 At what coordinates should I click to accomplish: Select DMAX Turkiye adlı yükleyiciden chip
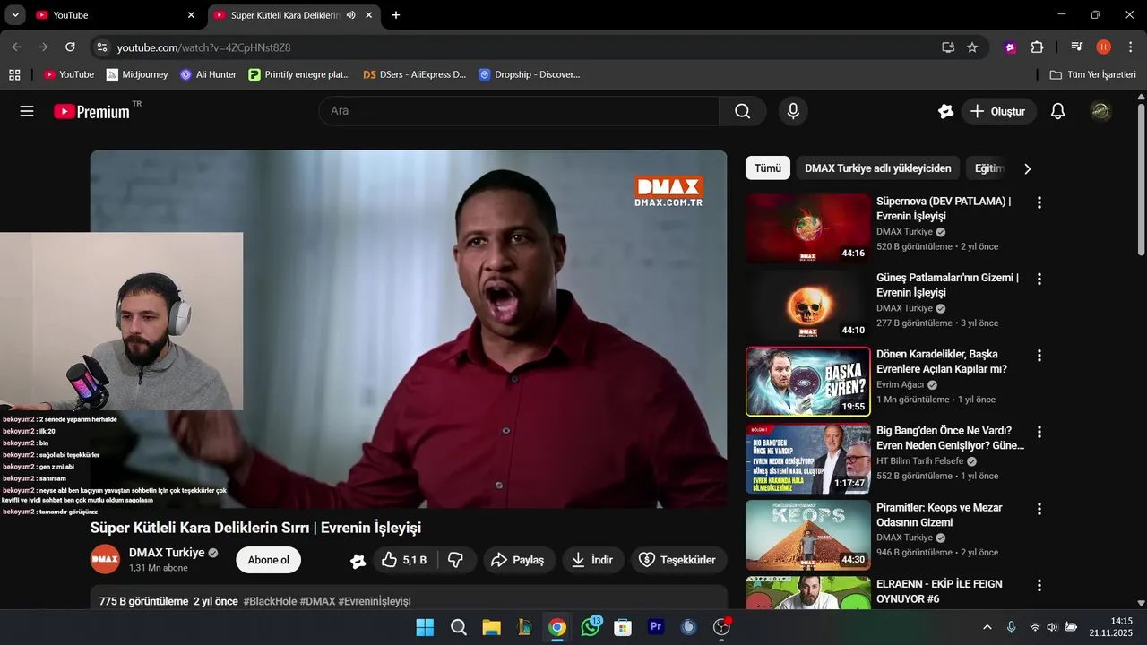coord(878,168)
